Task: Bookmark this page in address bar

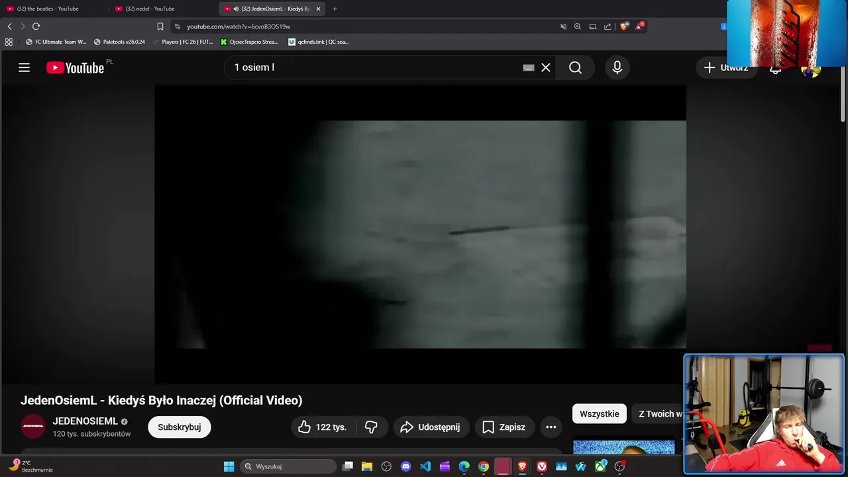Action: tap(160, 26)
